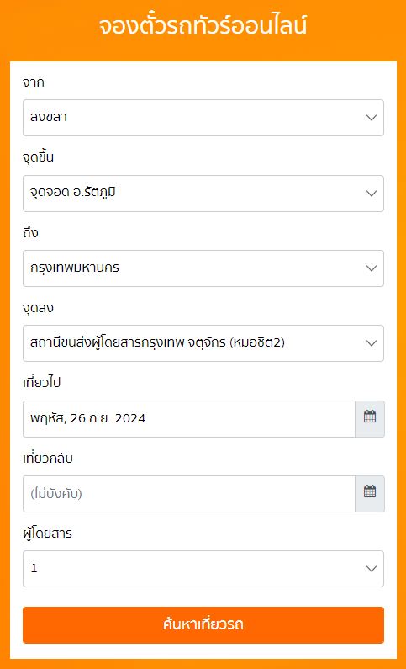Open the ผู้โดยสาร passenger number dropdown
The height and width of the screenshot is (669, 406).
coord(203,569)
